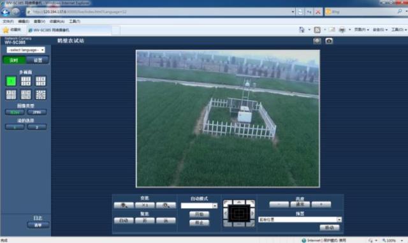Open the select language dropdown
The width and height of the screenshot is (408, 243).
pos(25,50)
